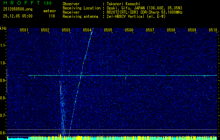Click R820T2(RTL-SDR) SDR-Sharp receiver text
This screenshot has height=140, width=220.
pos(144,12)
